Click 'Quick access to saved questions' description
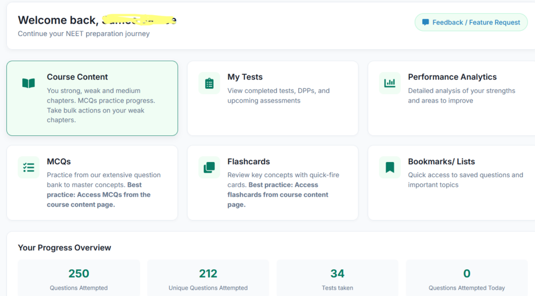 pos(466,180)
